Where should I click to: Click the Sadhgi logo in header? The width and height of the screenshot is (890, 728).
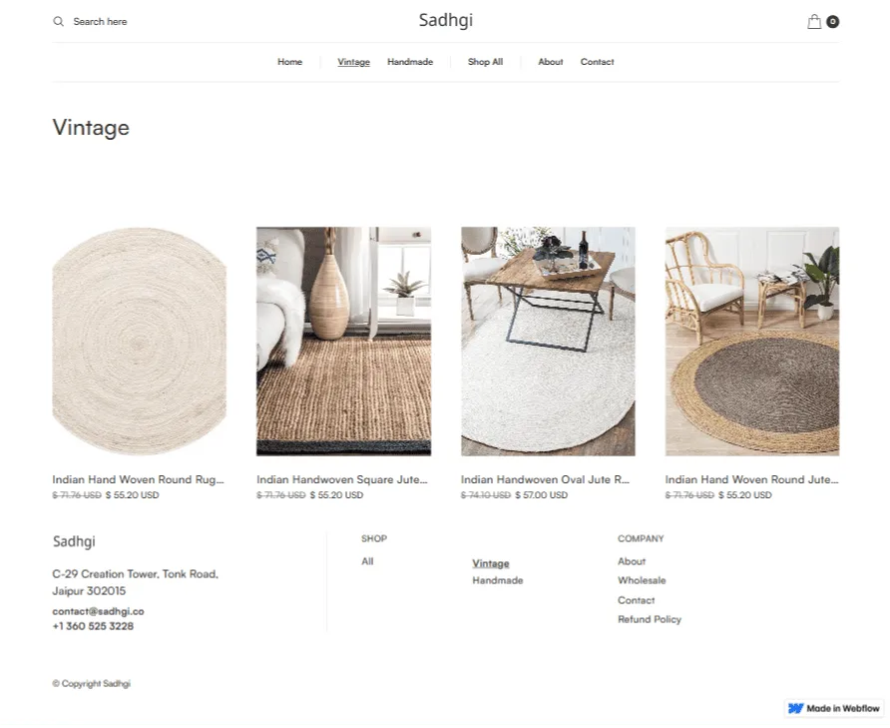point(445,21)
